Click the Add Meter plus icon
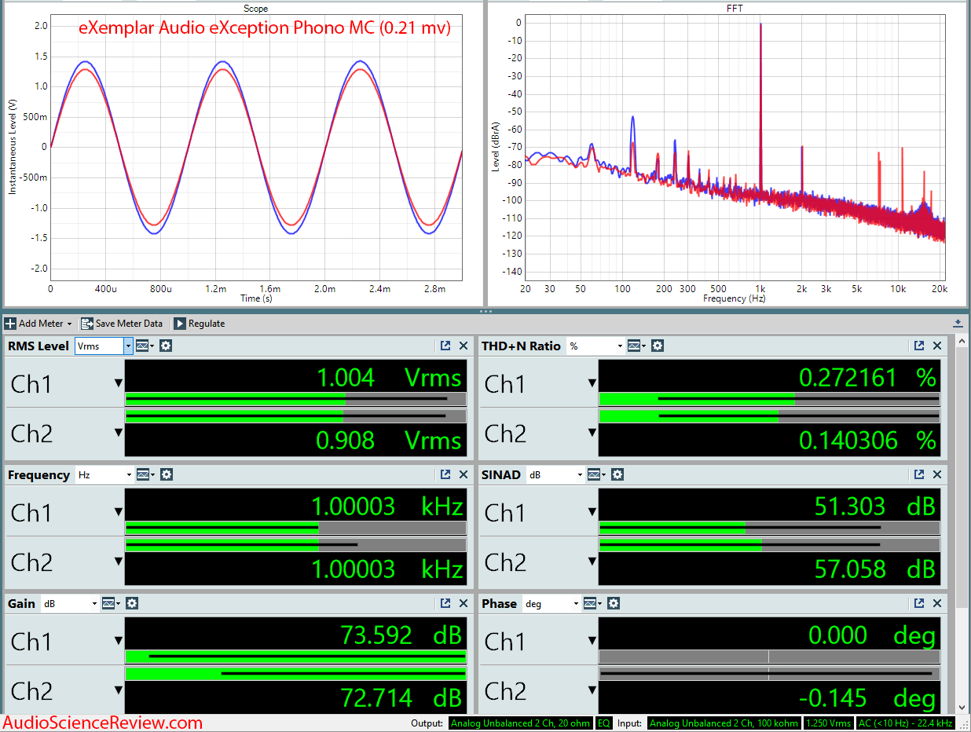971x732 pixels. (x=11, y=324)
